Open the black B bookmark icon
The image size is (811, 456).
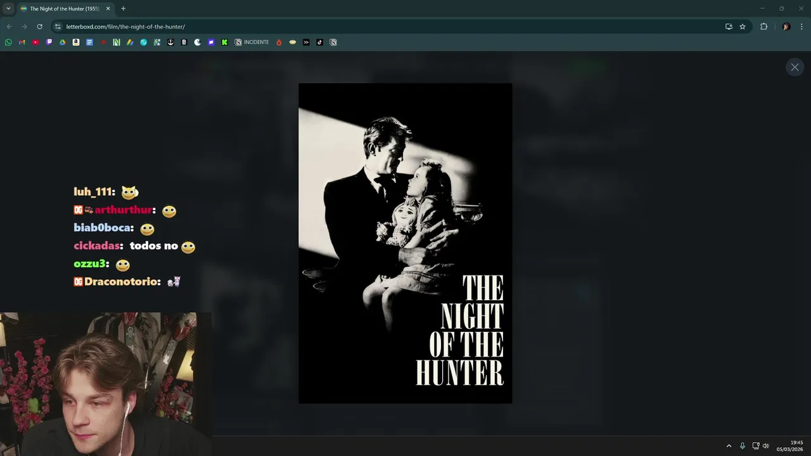[x=184, y=42]
